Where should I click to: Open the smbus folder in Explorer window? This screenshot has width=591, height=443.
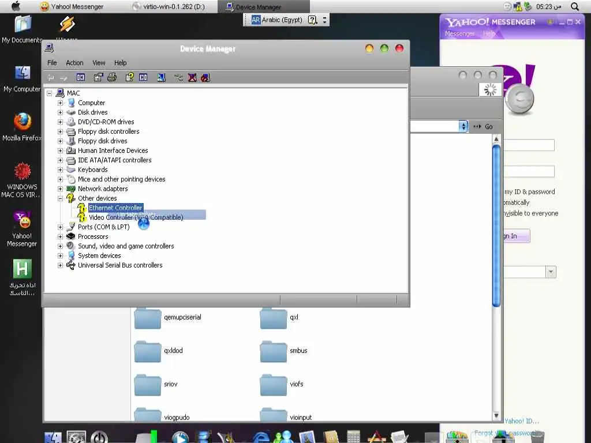point(284,351)
